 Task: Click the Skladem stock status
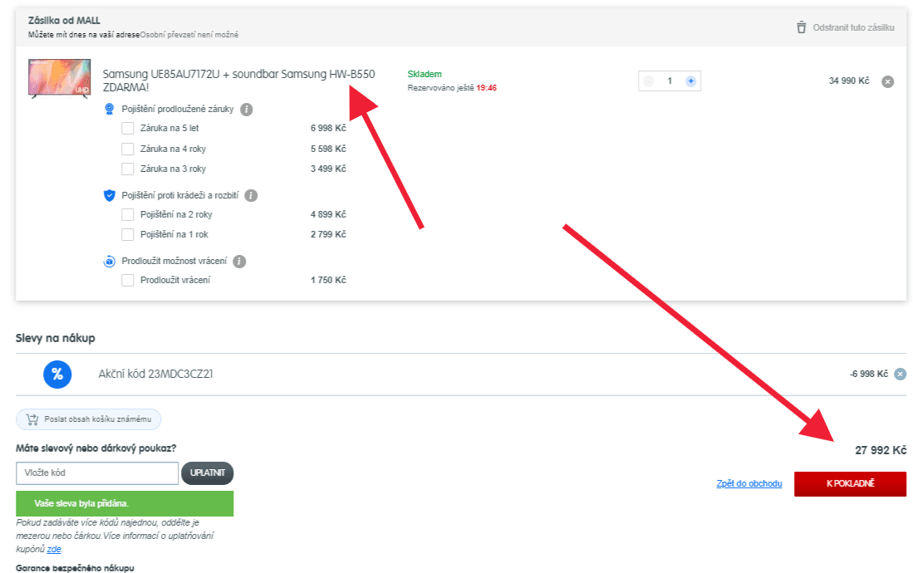click(x=425, y=74)
